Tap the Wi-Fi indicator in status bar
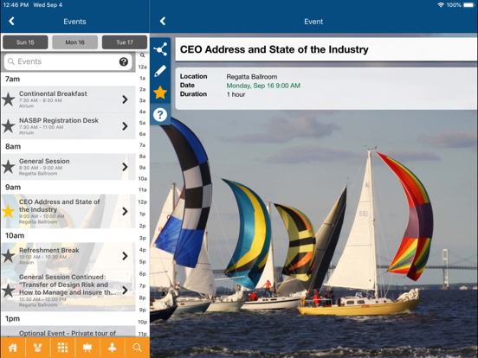The image size is (478, 358). pyautogui.click(x=441, y=5)
